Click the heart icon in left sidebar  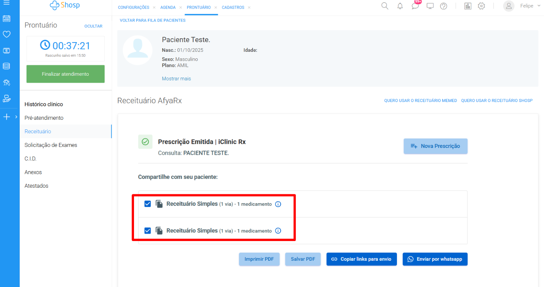7,34
